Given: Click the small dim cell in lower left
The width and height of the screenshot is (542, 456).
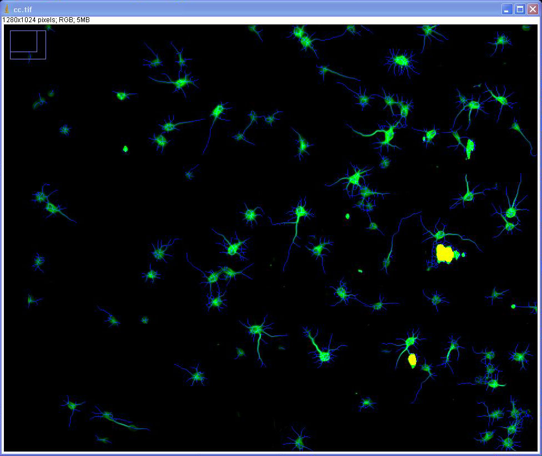Looking at the screenshot, I should pyautogui.click(x=145, y=320).
